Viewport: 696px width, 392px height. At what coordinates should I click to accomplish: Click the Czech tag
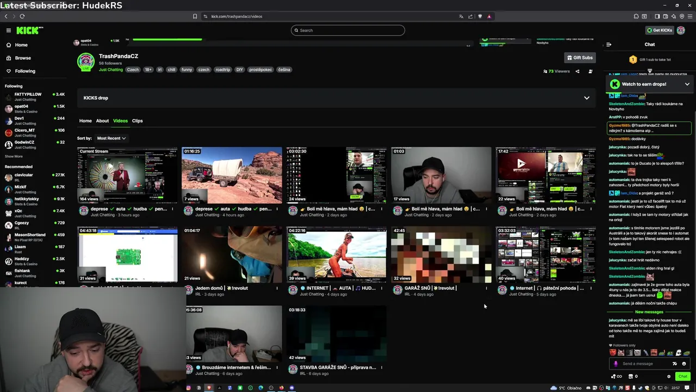(x=133, y=70)
